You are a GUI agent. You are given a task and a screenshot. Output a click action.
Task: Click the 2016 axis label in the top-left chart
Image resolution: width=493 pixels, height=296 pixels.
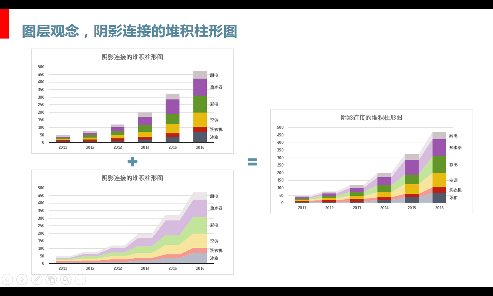coord(200,147)
